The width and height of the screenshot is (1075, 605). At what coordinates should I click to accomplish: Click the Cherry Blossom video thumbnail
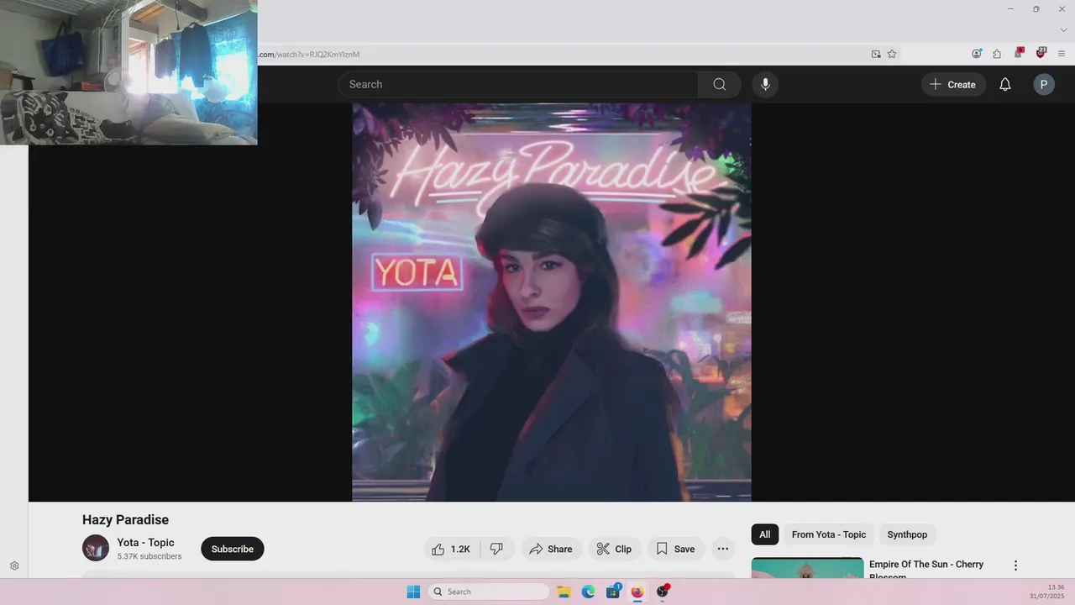click(807, 568)
